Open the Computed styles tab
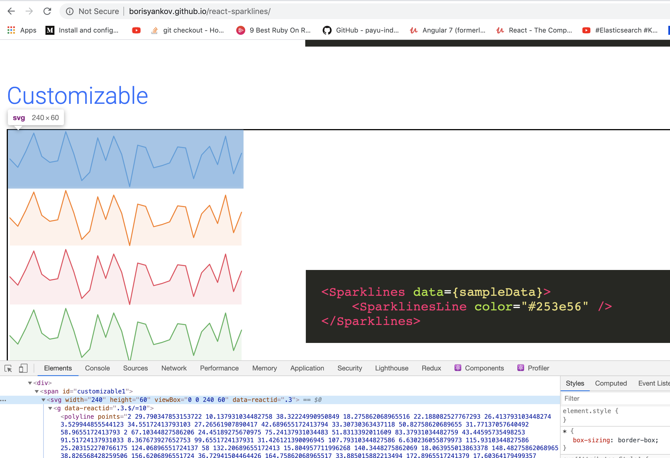Viewport: 670px width, 458px height. point(611,383)
